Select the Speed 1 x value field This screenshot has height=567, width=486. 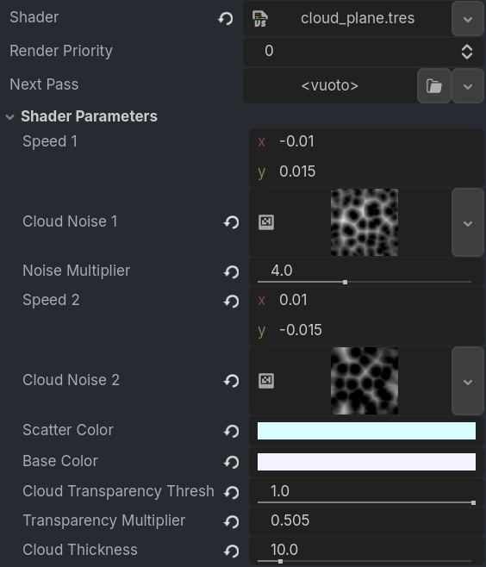(366, 141)
